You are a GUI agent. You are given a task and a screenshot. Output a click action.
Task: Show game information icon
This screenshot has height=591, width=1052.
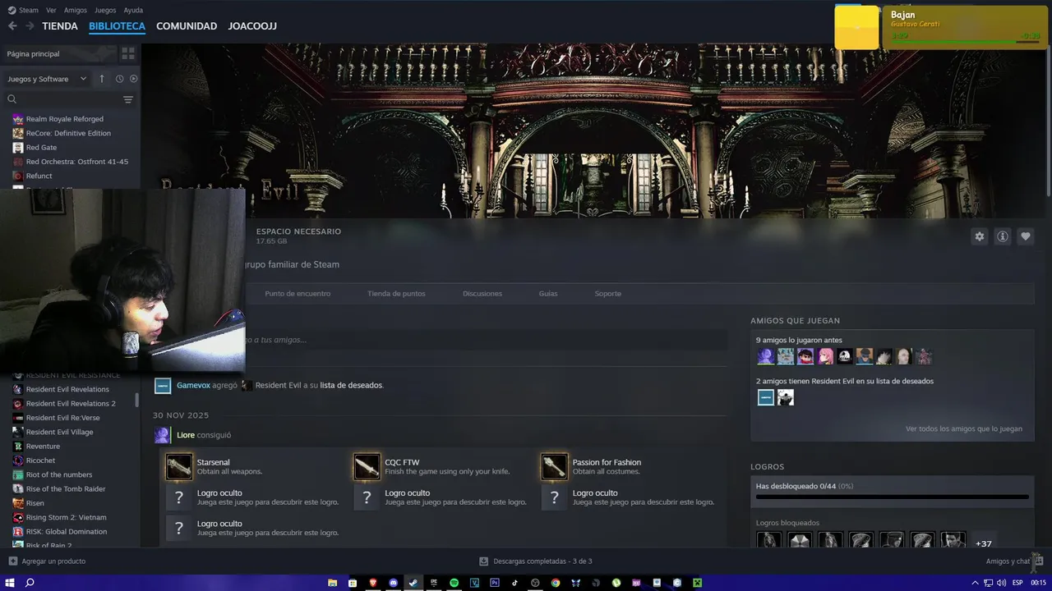tap(1003, 236)
